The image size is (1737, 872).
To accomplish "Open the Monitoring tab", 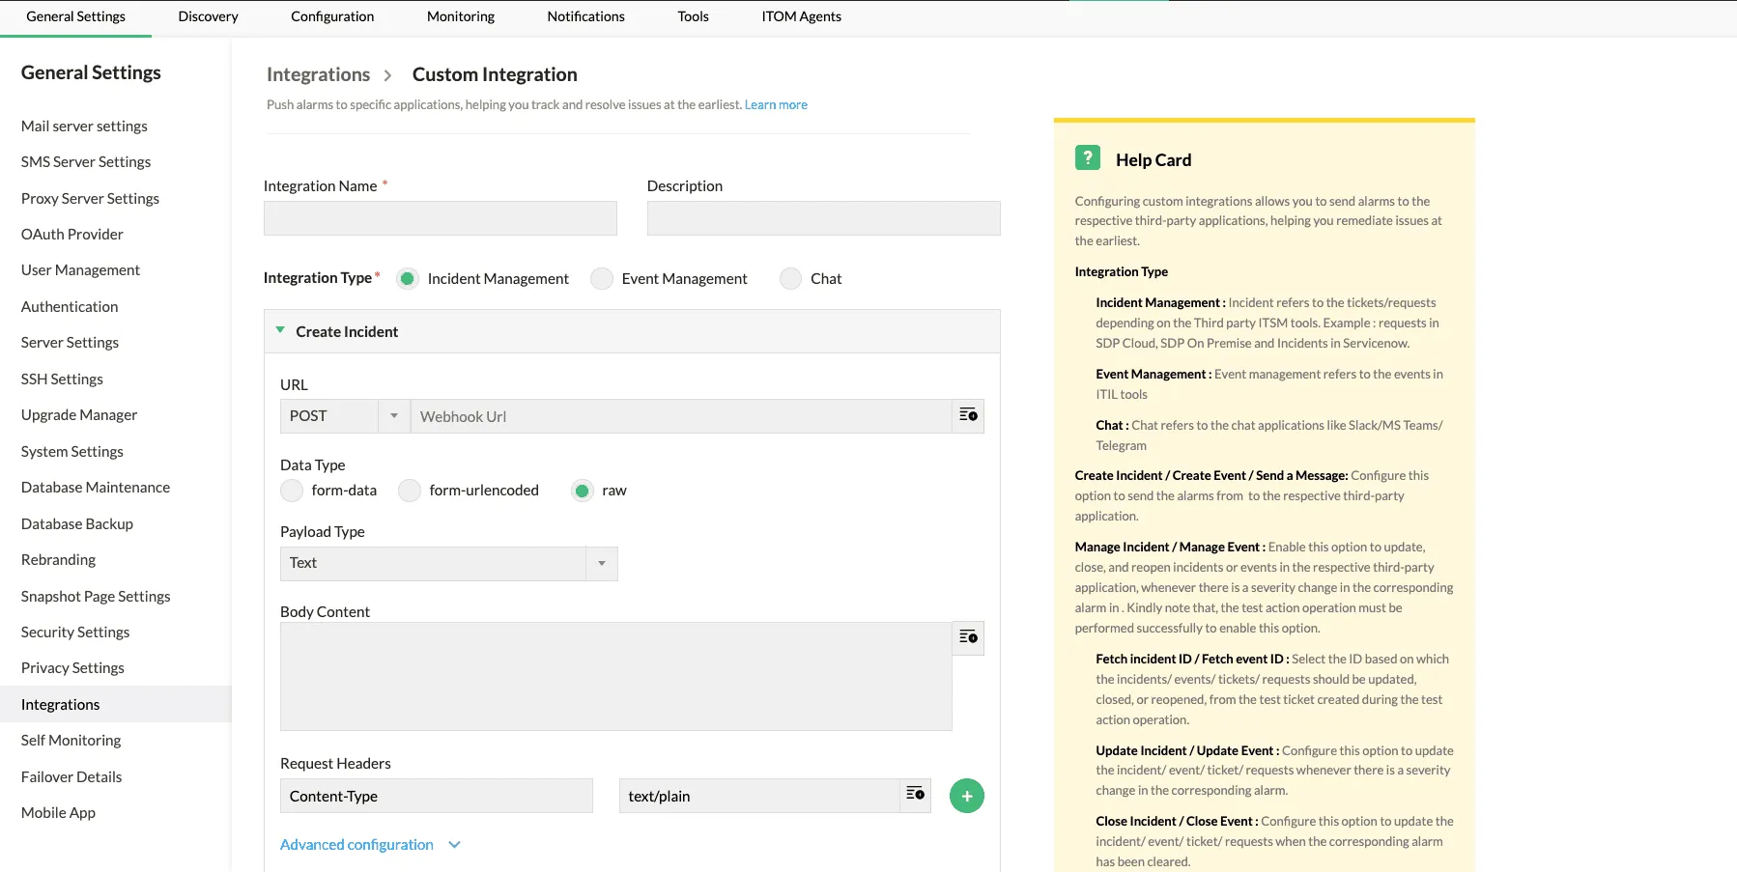I will [x=460, y=16].
